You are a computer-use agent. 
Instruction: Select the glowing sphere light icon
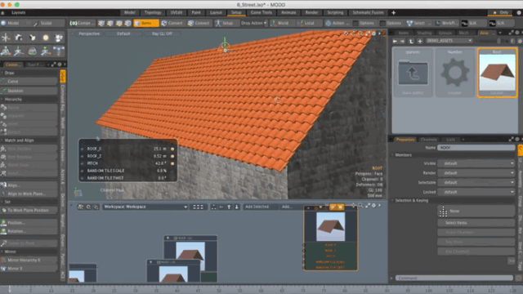[x=46, y=38]
